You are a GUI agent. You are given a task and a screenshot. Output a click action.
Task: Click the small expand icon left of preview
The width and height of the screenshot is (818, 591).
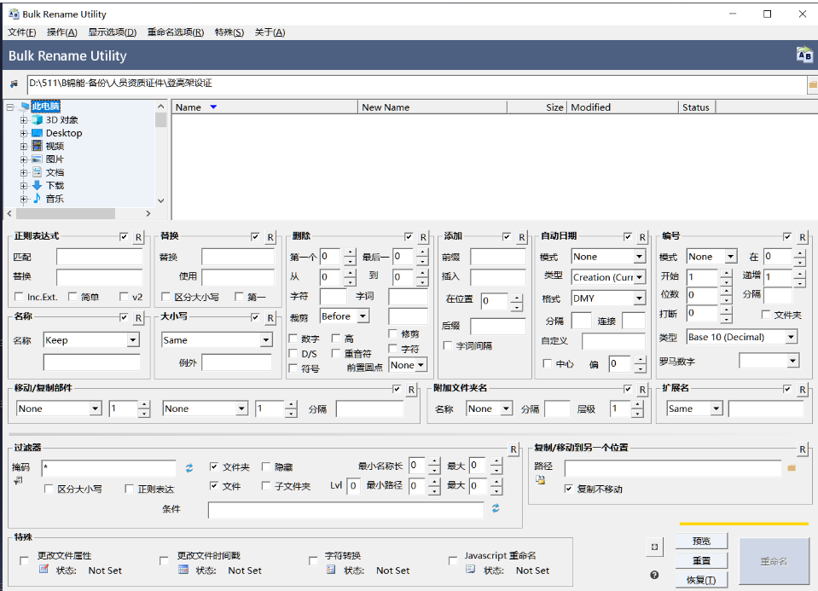[x=654, y=548]
